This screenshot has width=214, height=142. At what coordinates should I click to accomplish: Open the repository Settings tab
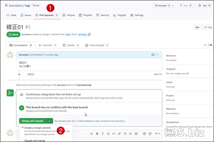pyautogui.click(x=137, y=15)
